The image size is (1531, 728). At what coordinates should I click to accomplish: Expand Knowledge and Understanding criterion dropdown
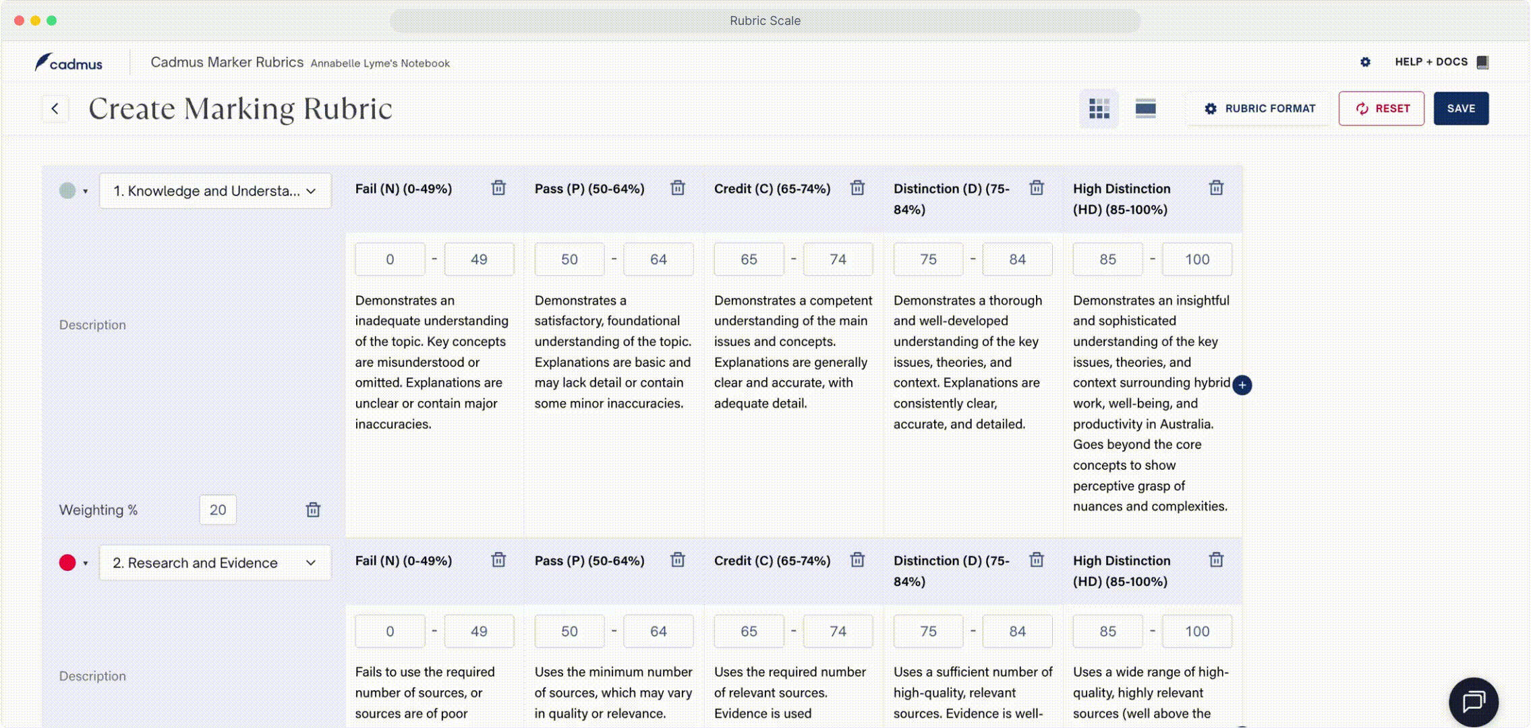[311, 191]
